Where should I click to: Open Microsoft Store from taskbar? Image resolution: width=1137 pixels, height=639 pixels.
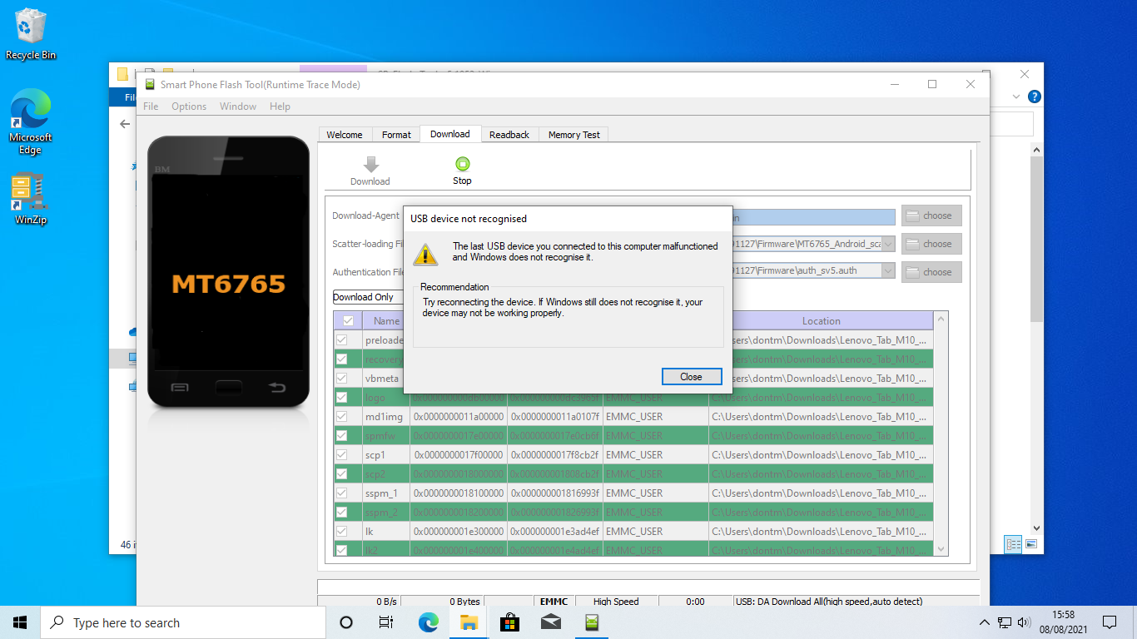pyautogui.click(x=509, y=622)
